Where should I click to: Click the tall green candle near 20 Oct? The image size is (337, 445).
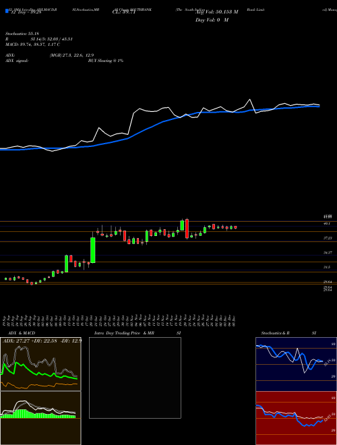pos(93,249)
